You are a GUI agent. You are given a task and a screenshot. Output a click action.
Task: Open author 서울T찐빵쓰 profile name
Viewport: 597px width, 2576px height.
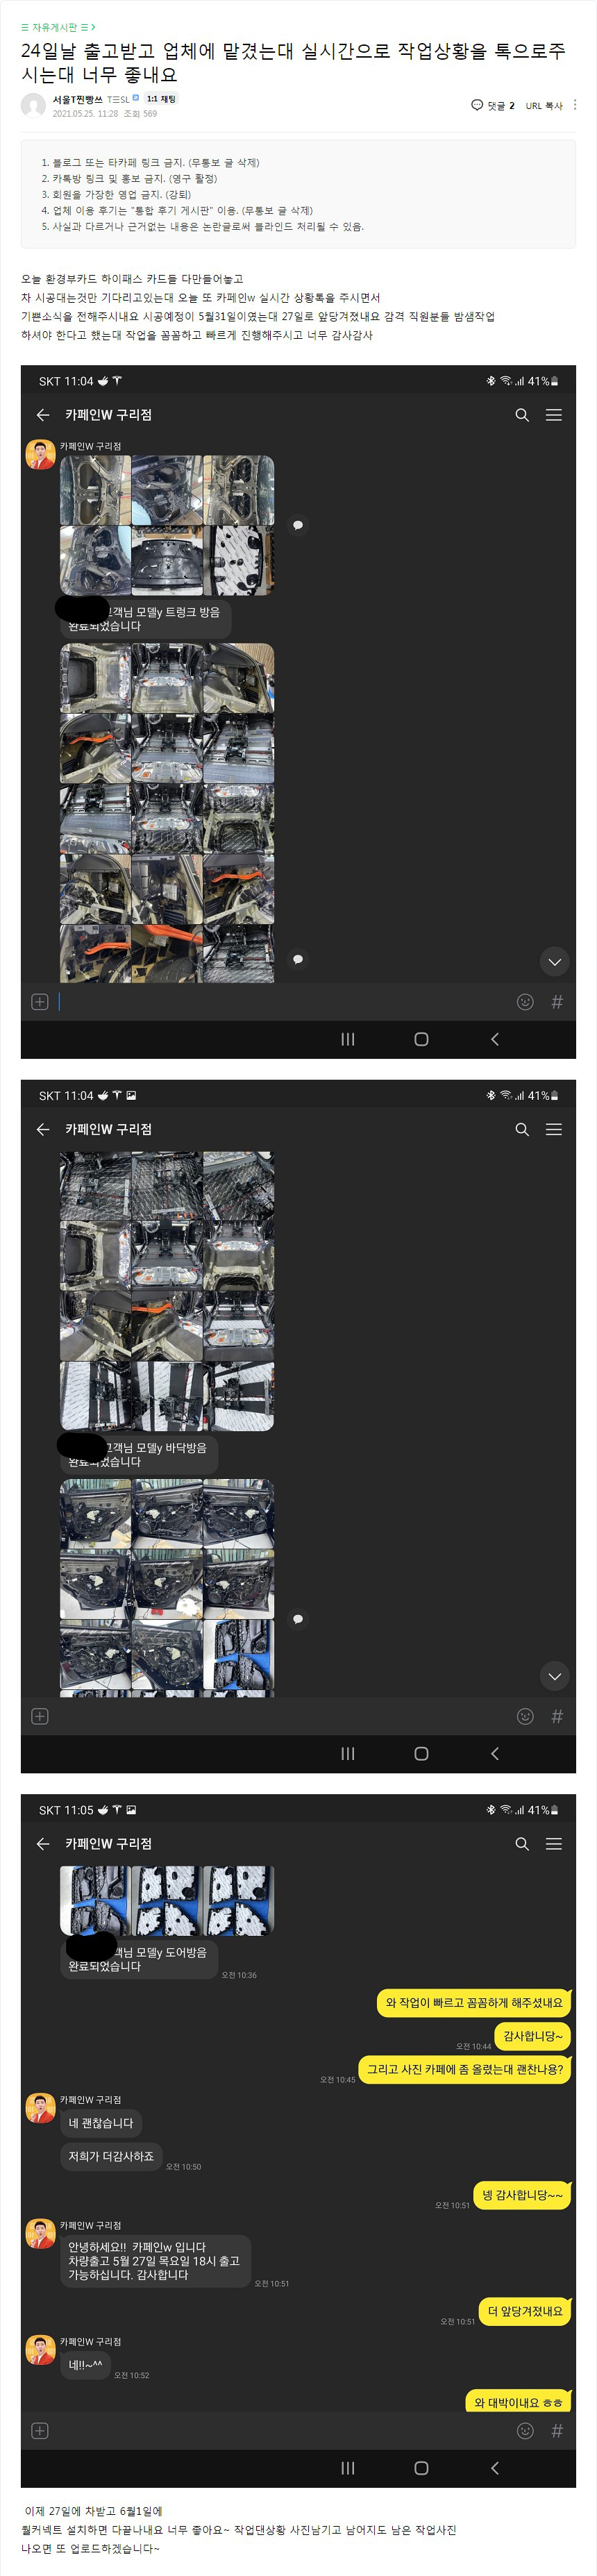77,99
